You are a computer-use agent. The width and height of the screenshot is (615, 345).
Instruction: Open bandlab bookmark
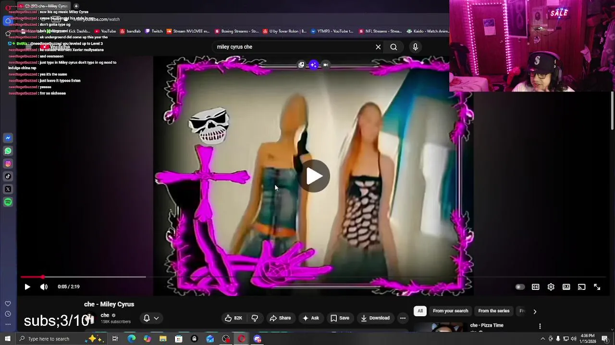coord(130,31)
